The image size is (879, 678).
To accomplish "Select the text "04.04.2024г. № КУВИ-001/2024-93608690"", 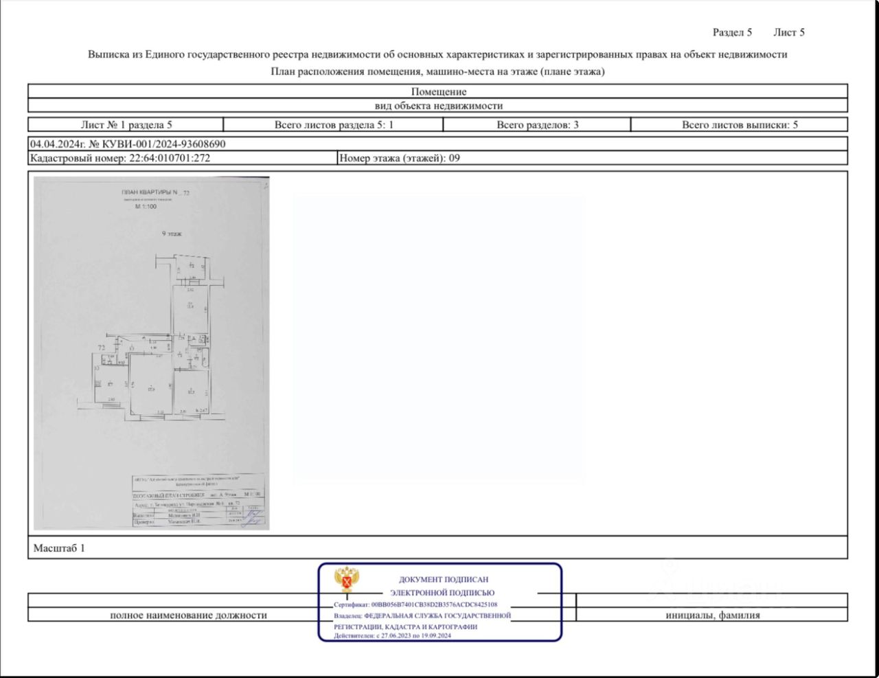I will 128,144.
